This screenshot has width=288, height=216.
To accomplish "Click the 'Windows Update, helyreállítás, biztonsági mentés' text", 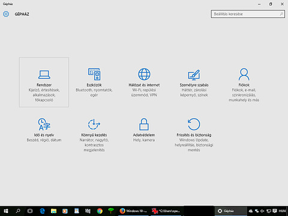I will pos(194,145).
